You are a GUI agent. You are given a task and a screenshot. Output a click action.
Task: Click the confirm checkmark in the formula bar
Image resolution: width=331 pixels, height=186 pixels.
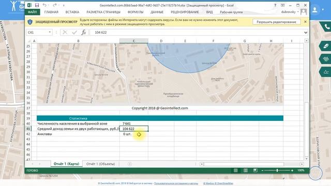(74, 32)
